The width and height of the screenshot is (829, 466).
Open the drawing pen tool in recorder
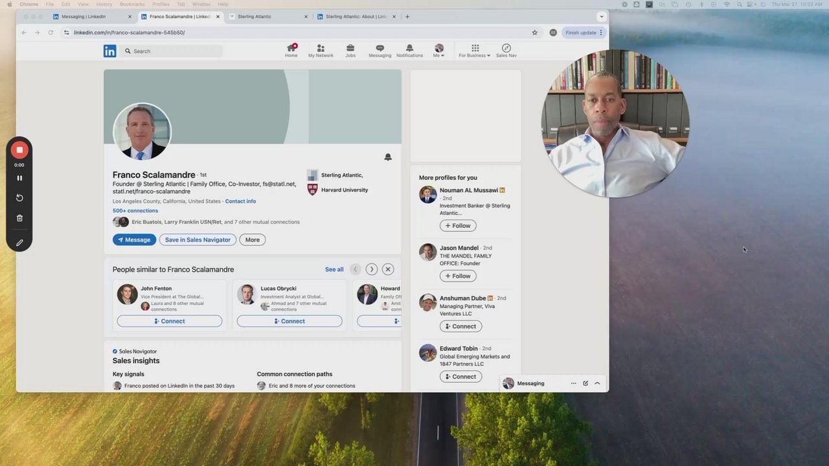pyautogui.click(x=19, y=243)
